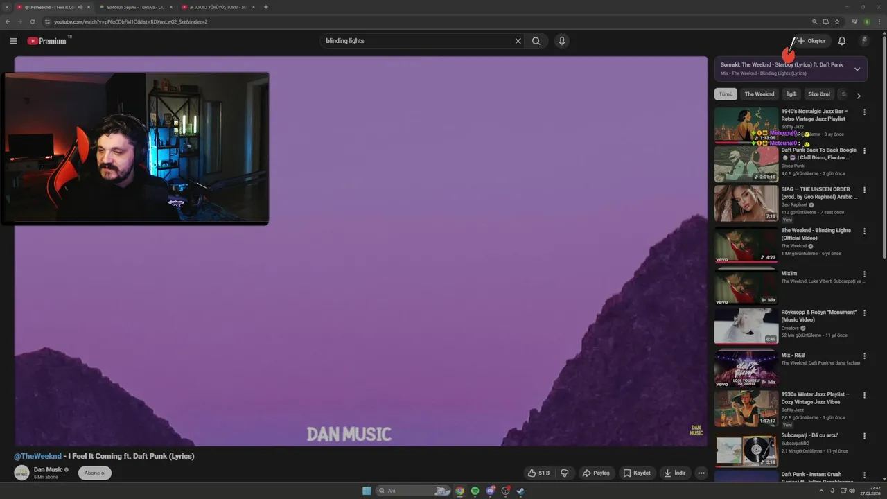Open Daft Punk Back To Back Boogie thumbnail
The width and height of the screenshot is (887, 499).
(746, 164)
